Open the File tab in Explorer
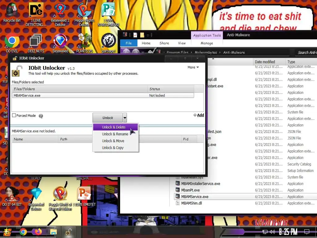Viewport: 317px width, 238px height. [128, 43]
